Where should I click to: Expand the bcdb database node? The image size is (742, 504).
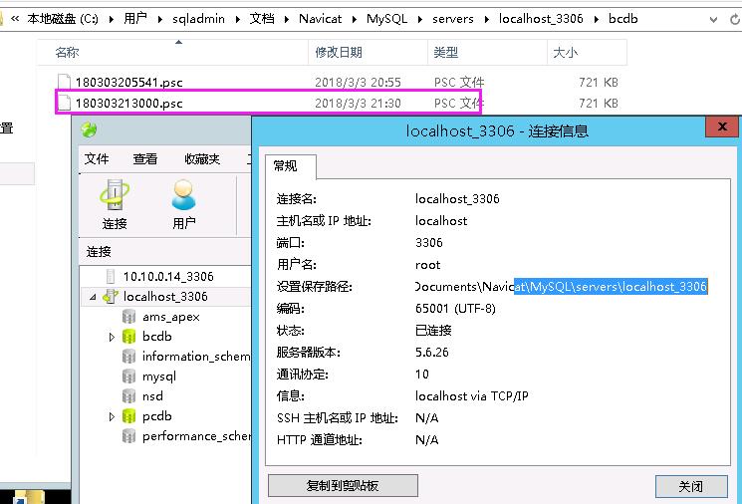click(x=112, y=337)
